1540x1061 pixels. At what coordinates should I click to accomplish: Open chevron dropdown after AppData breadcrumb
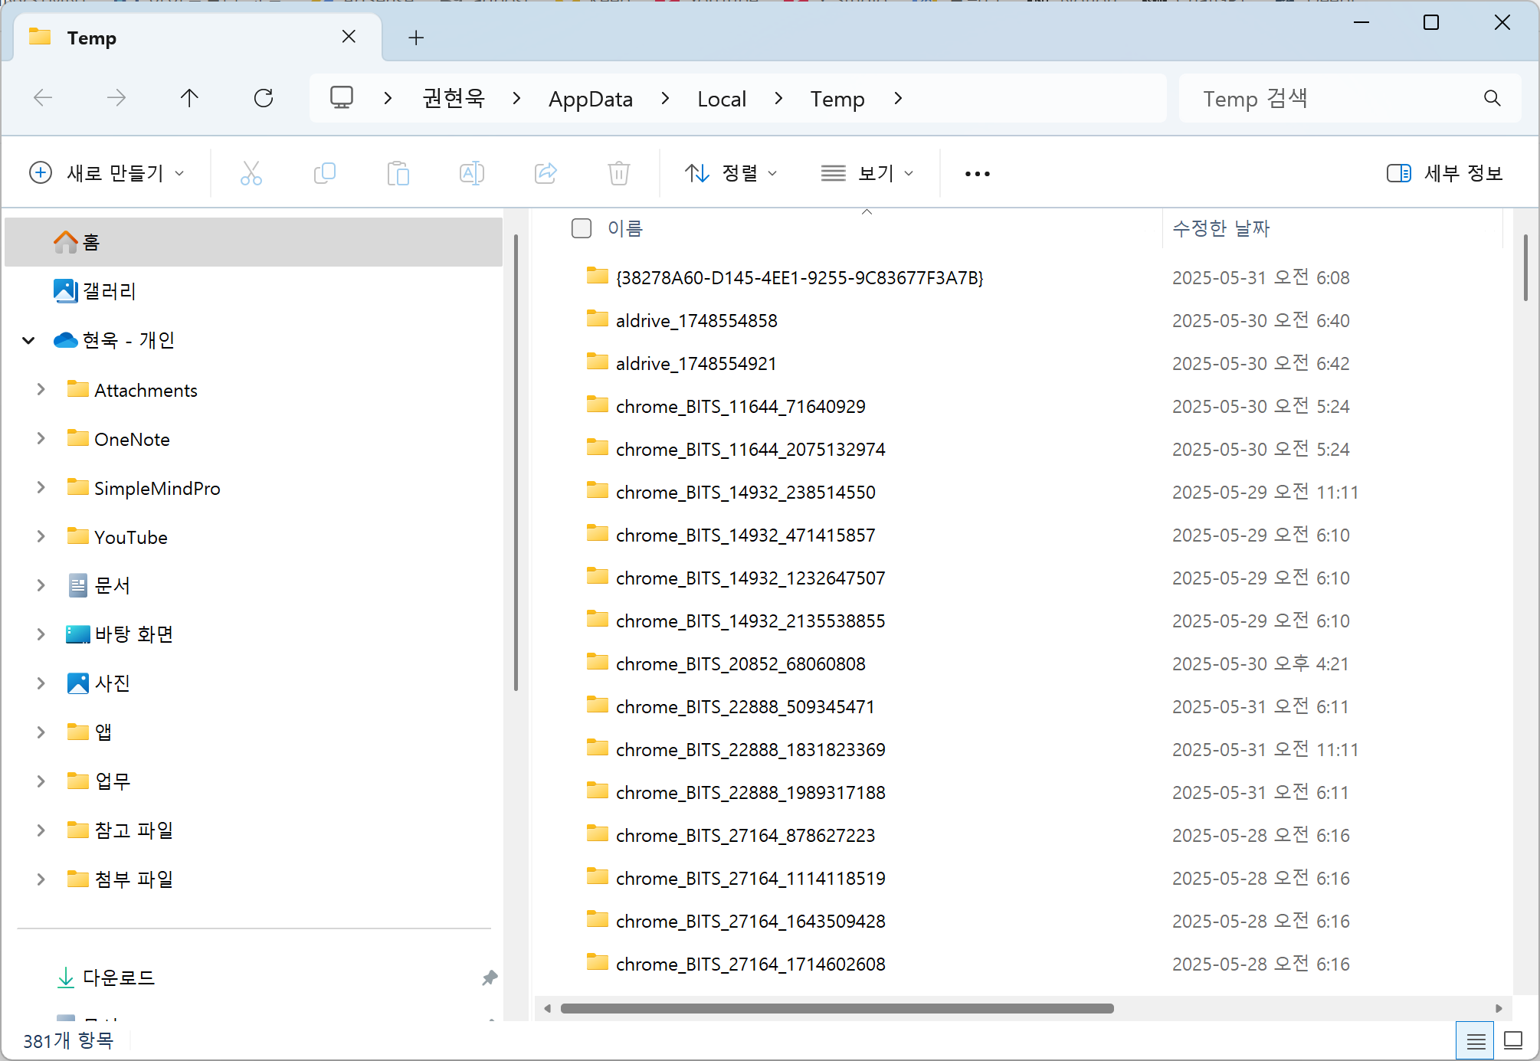tap(665, 98)
